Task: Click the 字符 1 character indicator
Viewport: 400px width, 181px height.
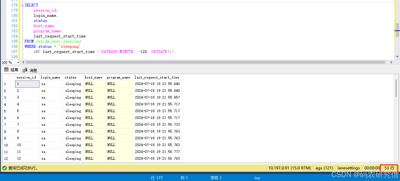Action: (x=216, y=178)
